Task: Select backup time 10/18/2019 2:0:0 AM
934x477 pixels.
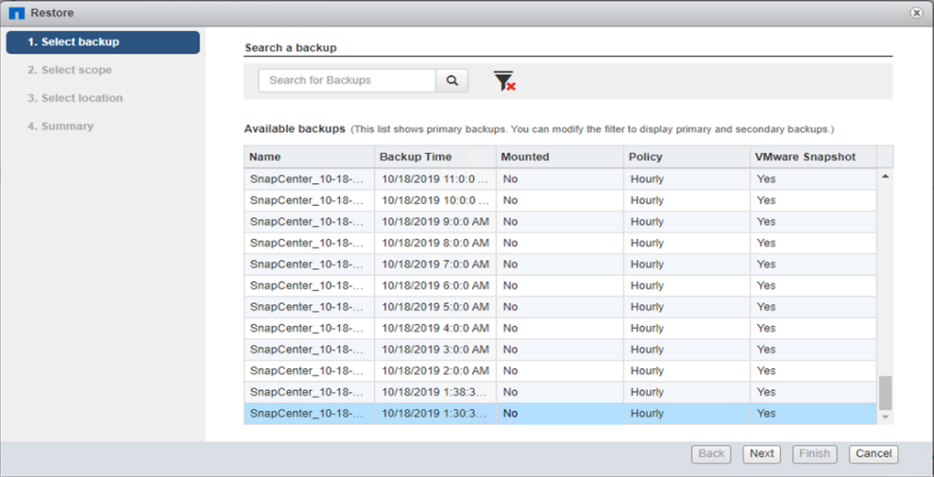Action: 435,371
